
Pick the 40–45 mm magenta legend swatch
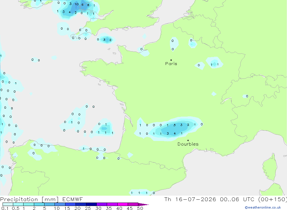[123, 204]
